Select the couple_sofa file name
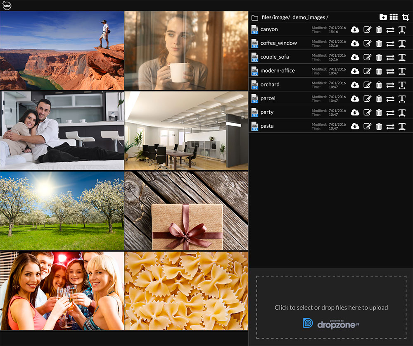Image resolution: width=413 pixels, height=346 pixels. pyautogui.click(x=275, y=57)
